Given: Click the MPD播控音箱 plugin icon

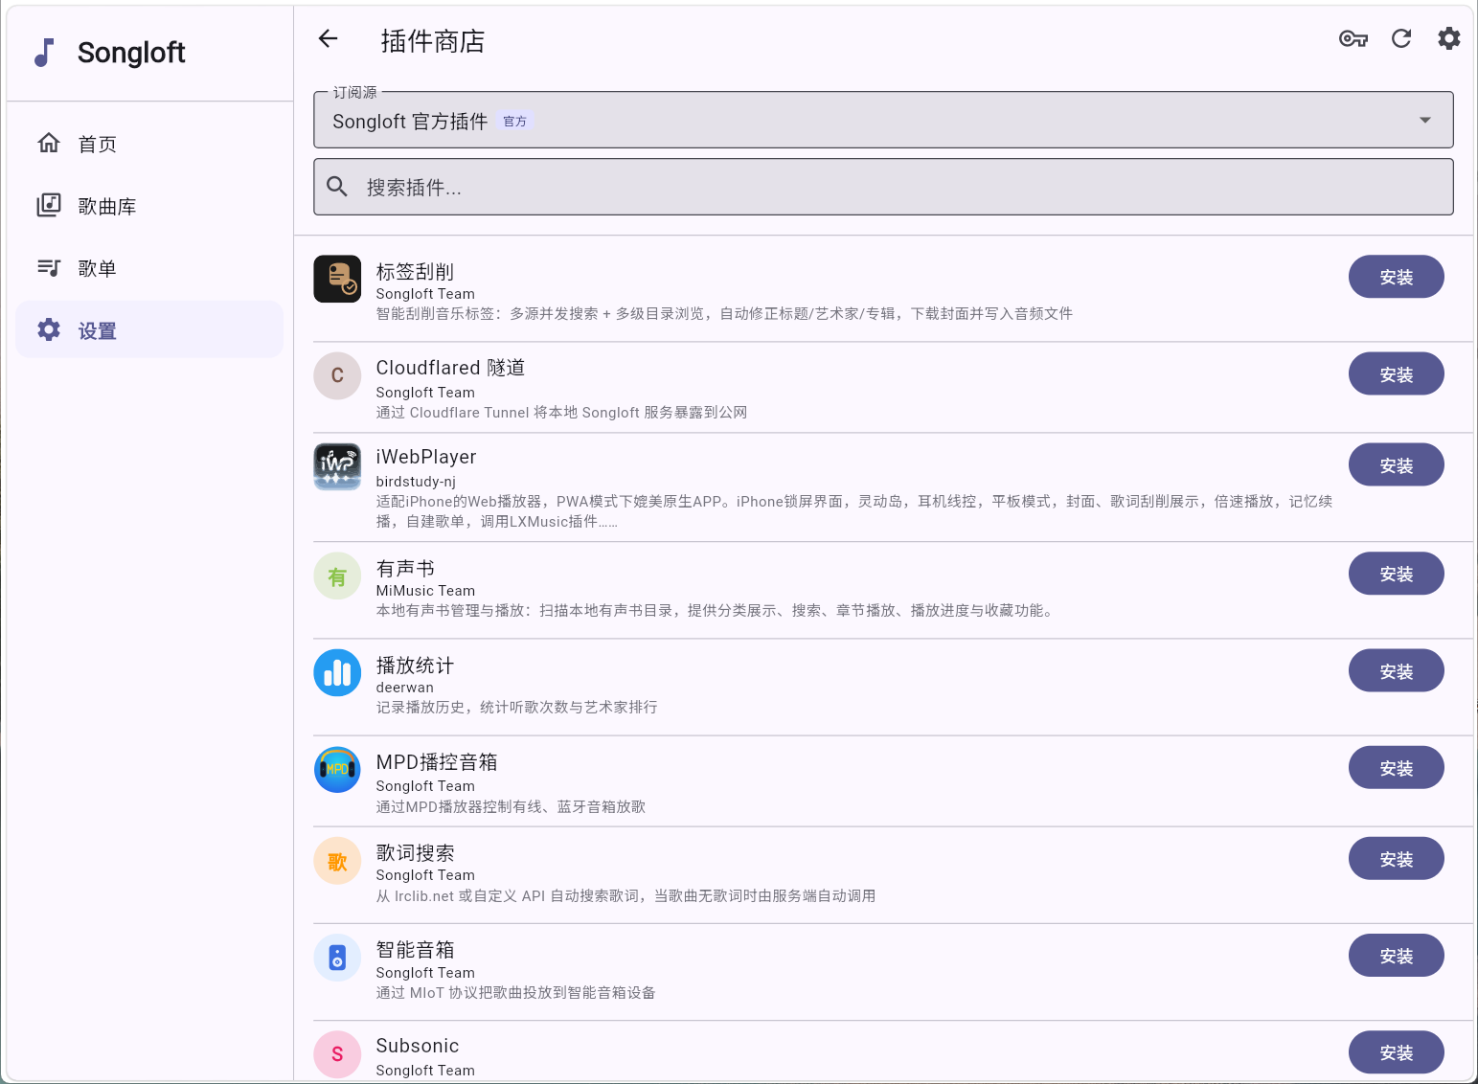Looking at the screenshot, I should (x=337, y=770).
